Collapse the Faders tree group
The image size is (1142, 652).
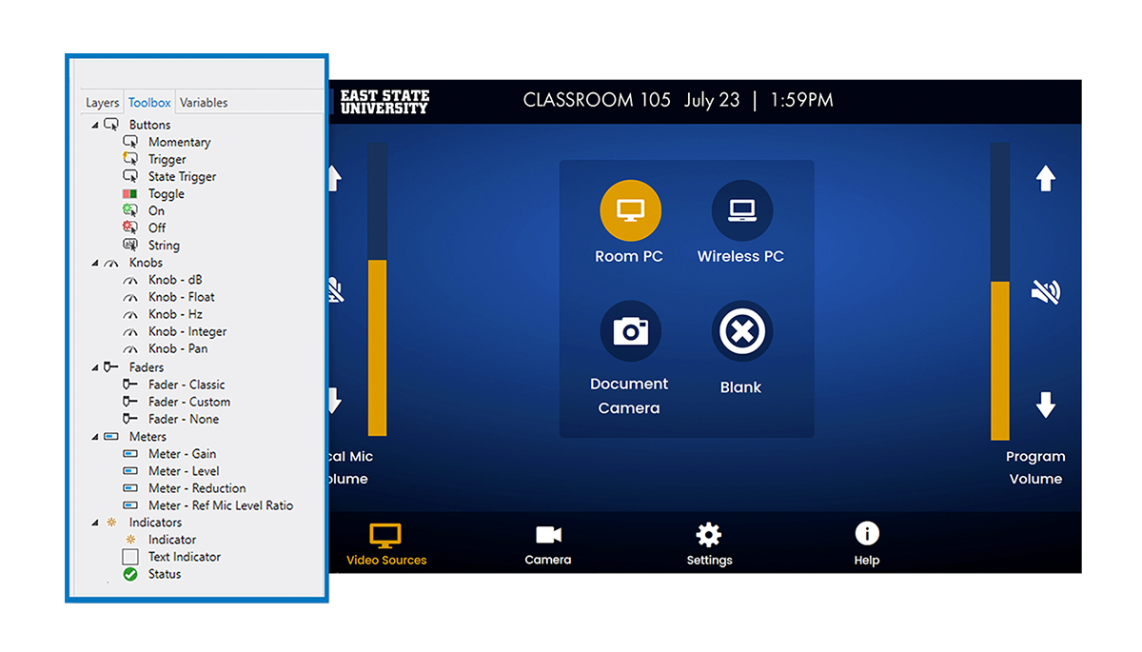(x=95, y=367)
